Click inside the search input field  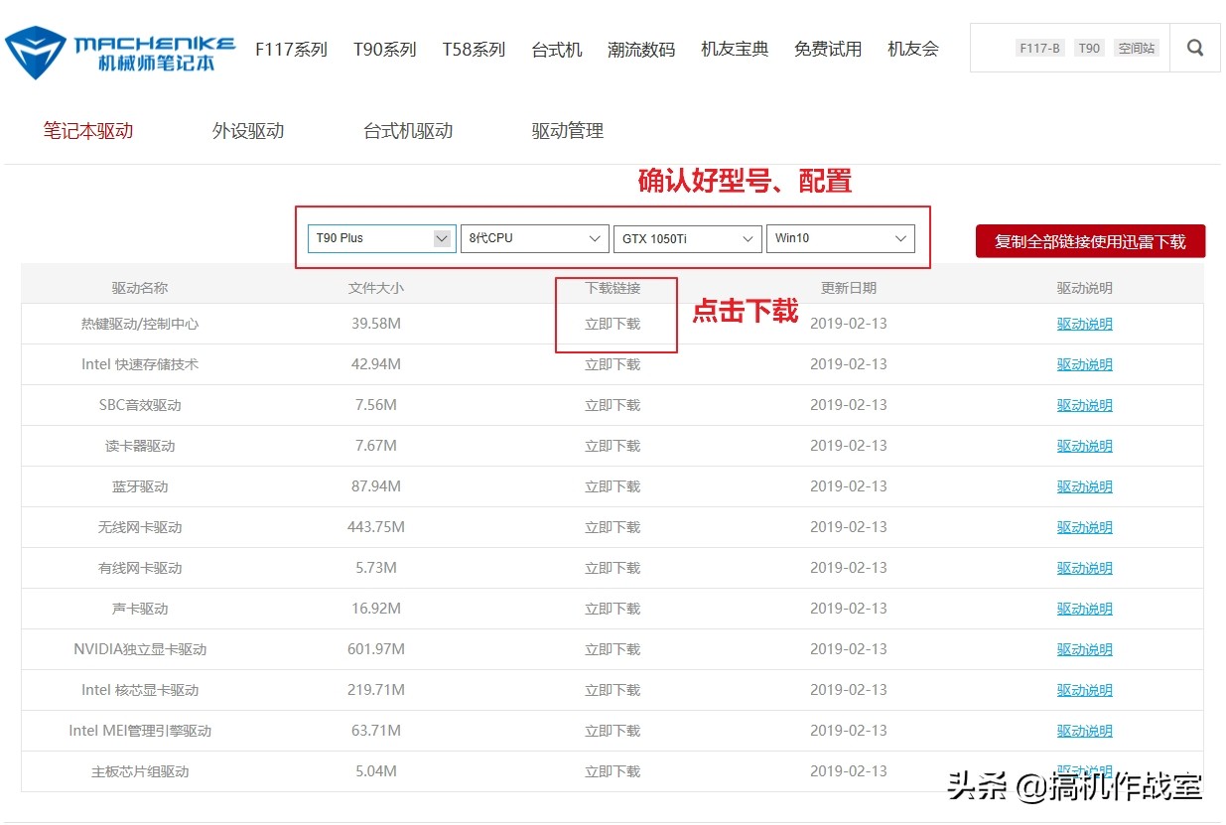click(993, 47)
